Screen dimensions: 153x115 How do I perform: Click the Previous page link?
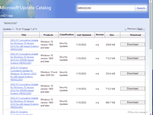tap(131, 29)
